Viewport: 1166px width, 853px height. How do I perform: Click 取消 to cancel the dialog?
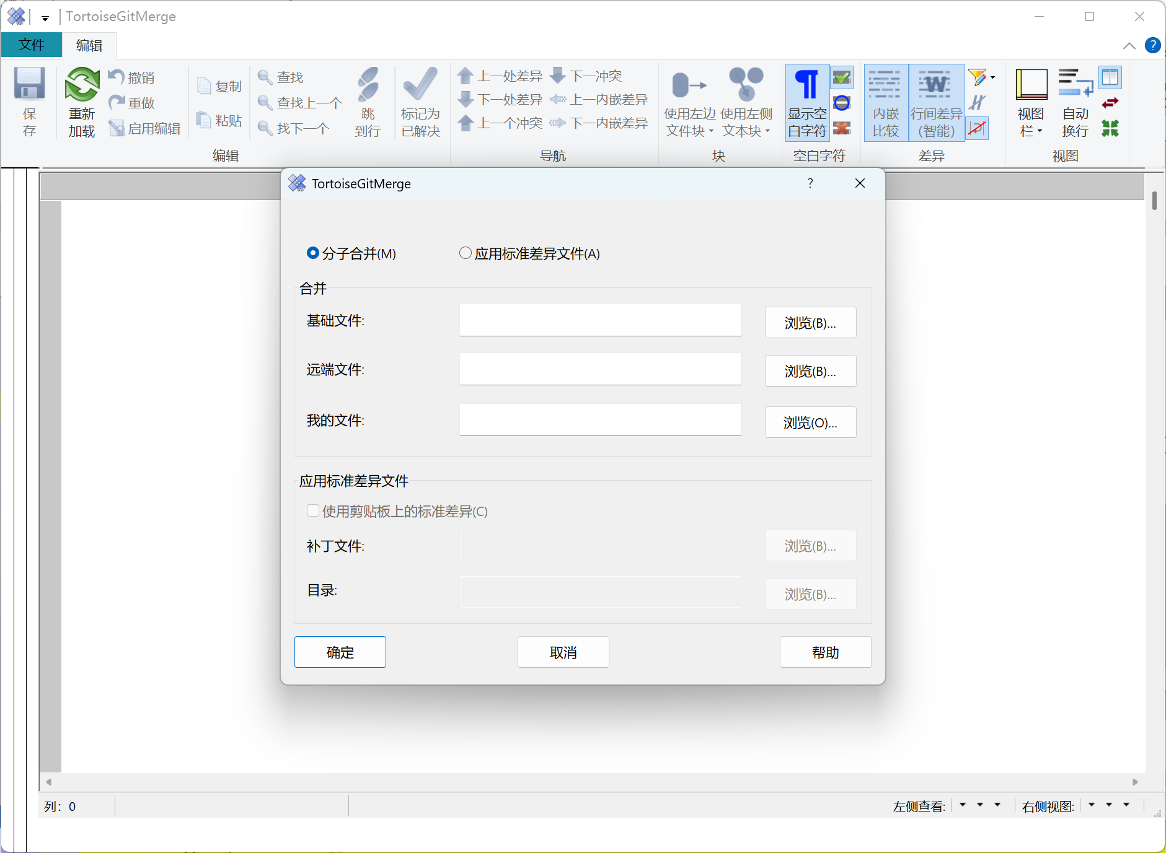[x=563, y=652]
